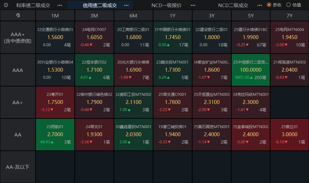Open 22建设银行二级01 cell
Viewport: 309px width, 183px height.
[212, 37]
